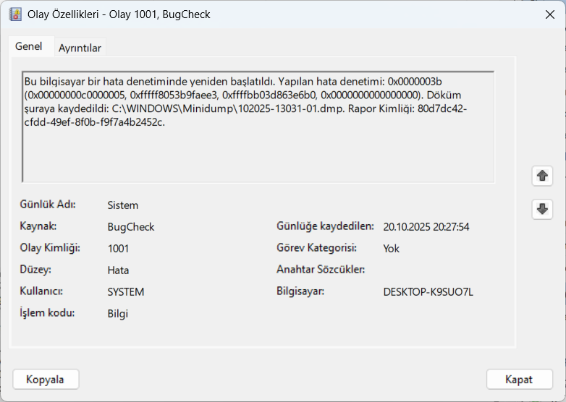Click the Olay Kimliği value 1001

(x=118, y=249)
